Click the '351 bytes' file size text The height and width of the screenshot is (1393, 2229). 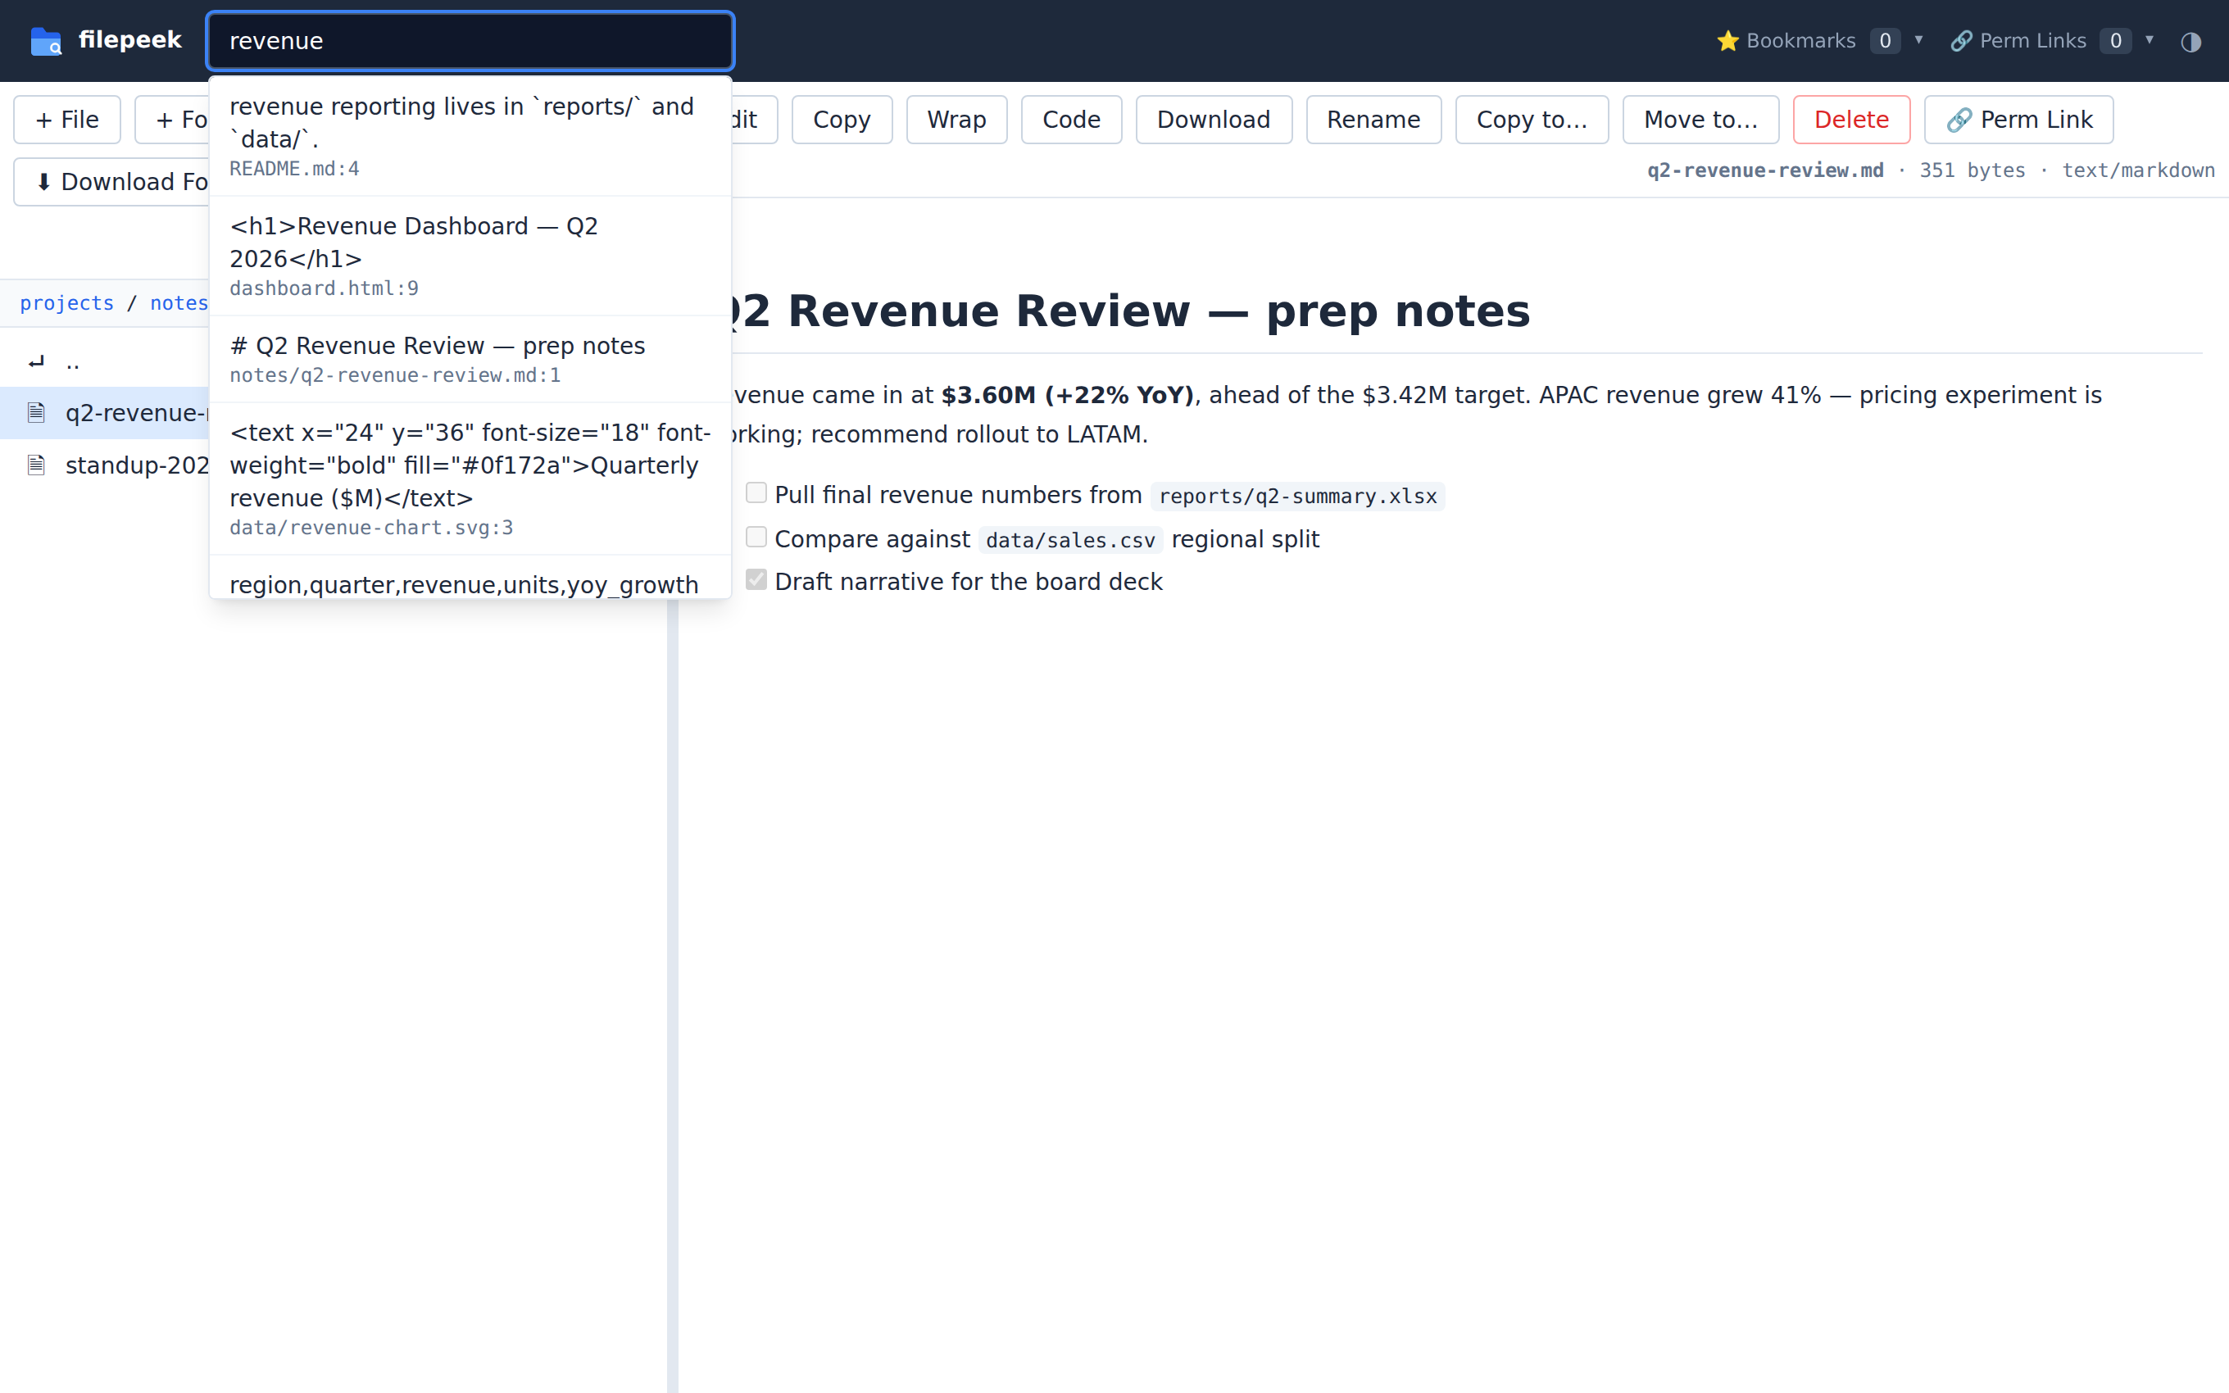(1972, 170)
